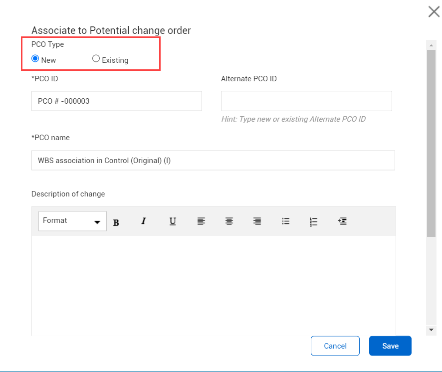This screenshot has width=442, height=372.
Task: Insert a numbered list in description
Action: point(313,222)
